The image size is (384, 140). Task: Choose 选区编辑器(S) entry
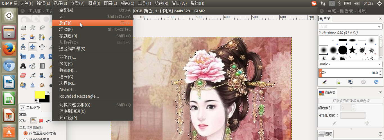pos(92,49)
